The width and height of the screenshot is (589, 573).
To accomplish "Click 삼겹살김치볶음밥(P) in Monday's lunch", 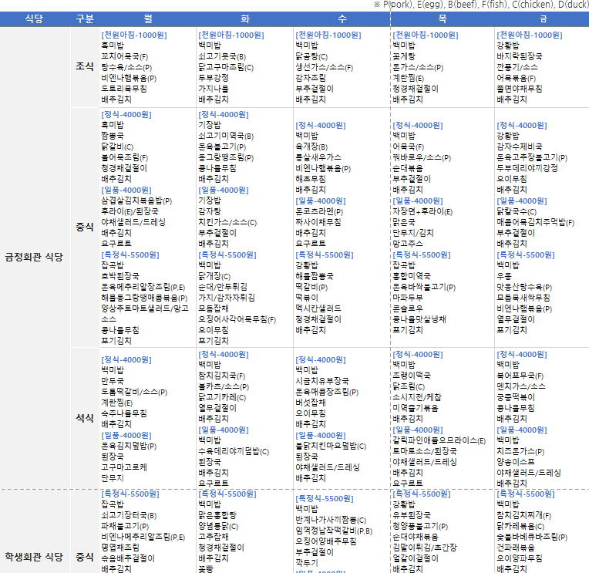I will (x=136, y=201).
